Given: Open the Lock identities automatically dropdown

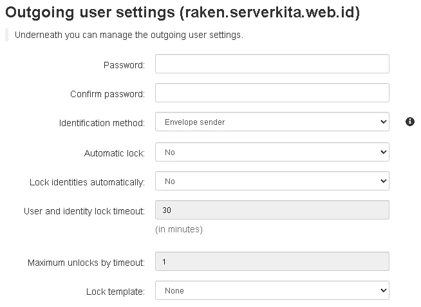Looking at the screenshot, I should click(272, 181).
